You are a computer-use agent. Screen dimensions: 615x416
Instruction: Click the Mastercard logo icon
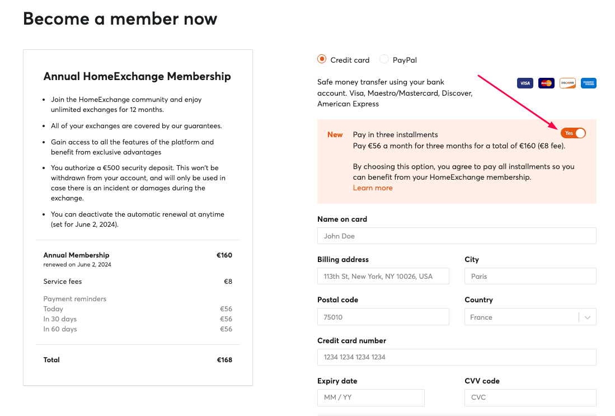coord(546,83)
